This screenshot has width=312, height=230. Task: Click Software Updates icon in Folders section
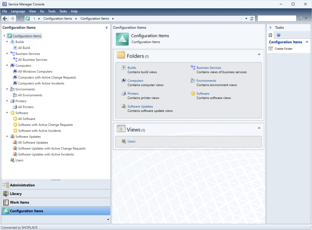point(124,106)
